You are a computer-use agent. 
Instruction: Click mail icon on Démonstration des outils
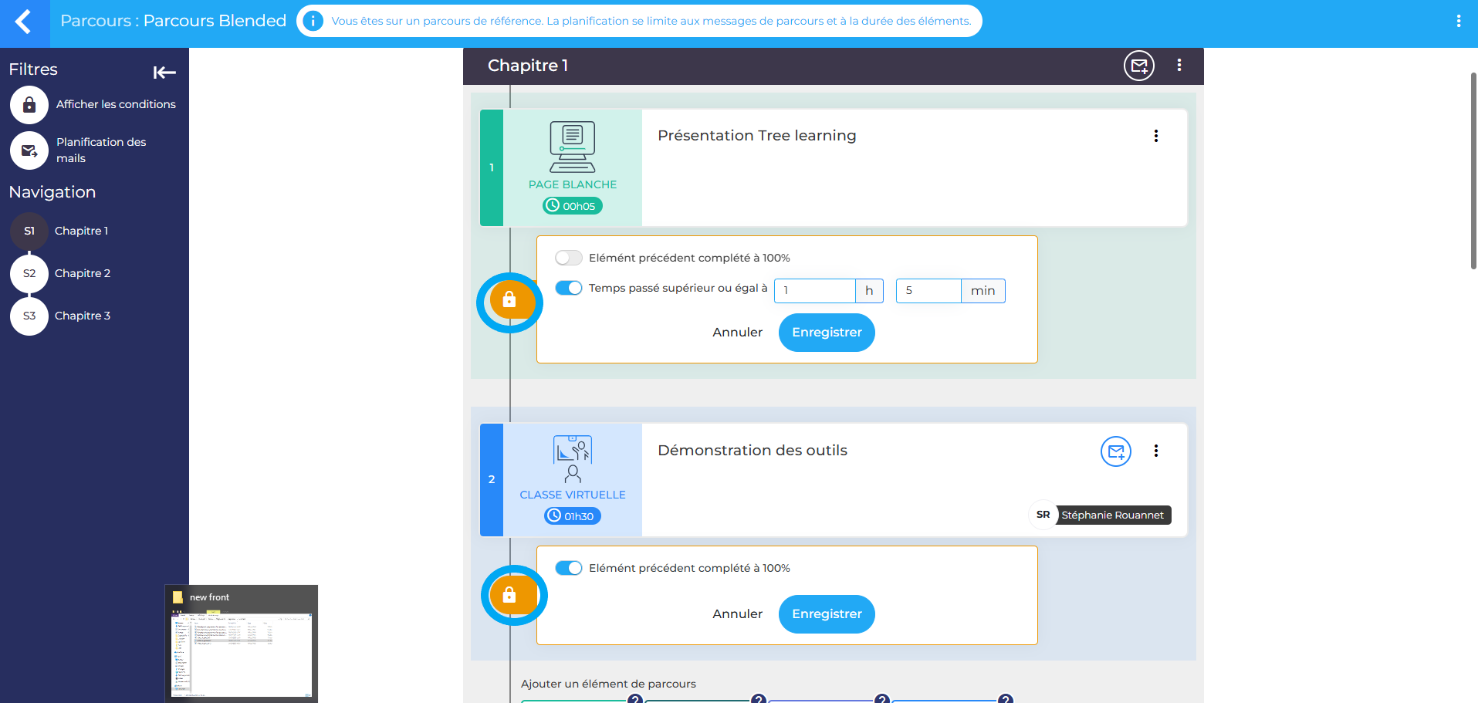coord(1115,451)
